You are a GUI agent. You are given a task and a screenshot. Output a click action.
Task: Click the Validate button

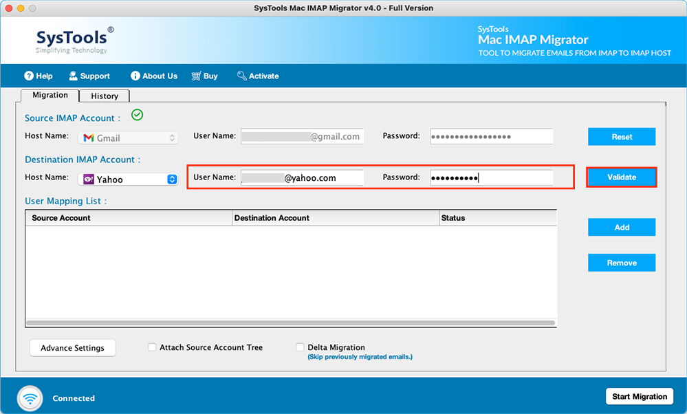622,177
